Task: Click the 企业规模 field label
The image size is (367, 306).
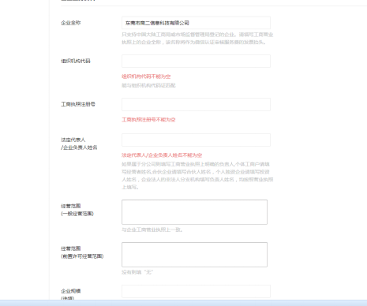Action: 71,291
